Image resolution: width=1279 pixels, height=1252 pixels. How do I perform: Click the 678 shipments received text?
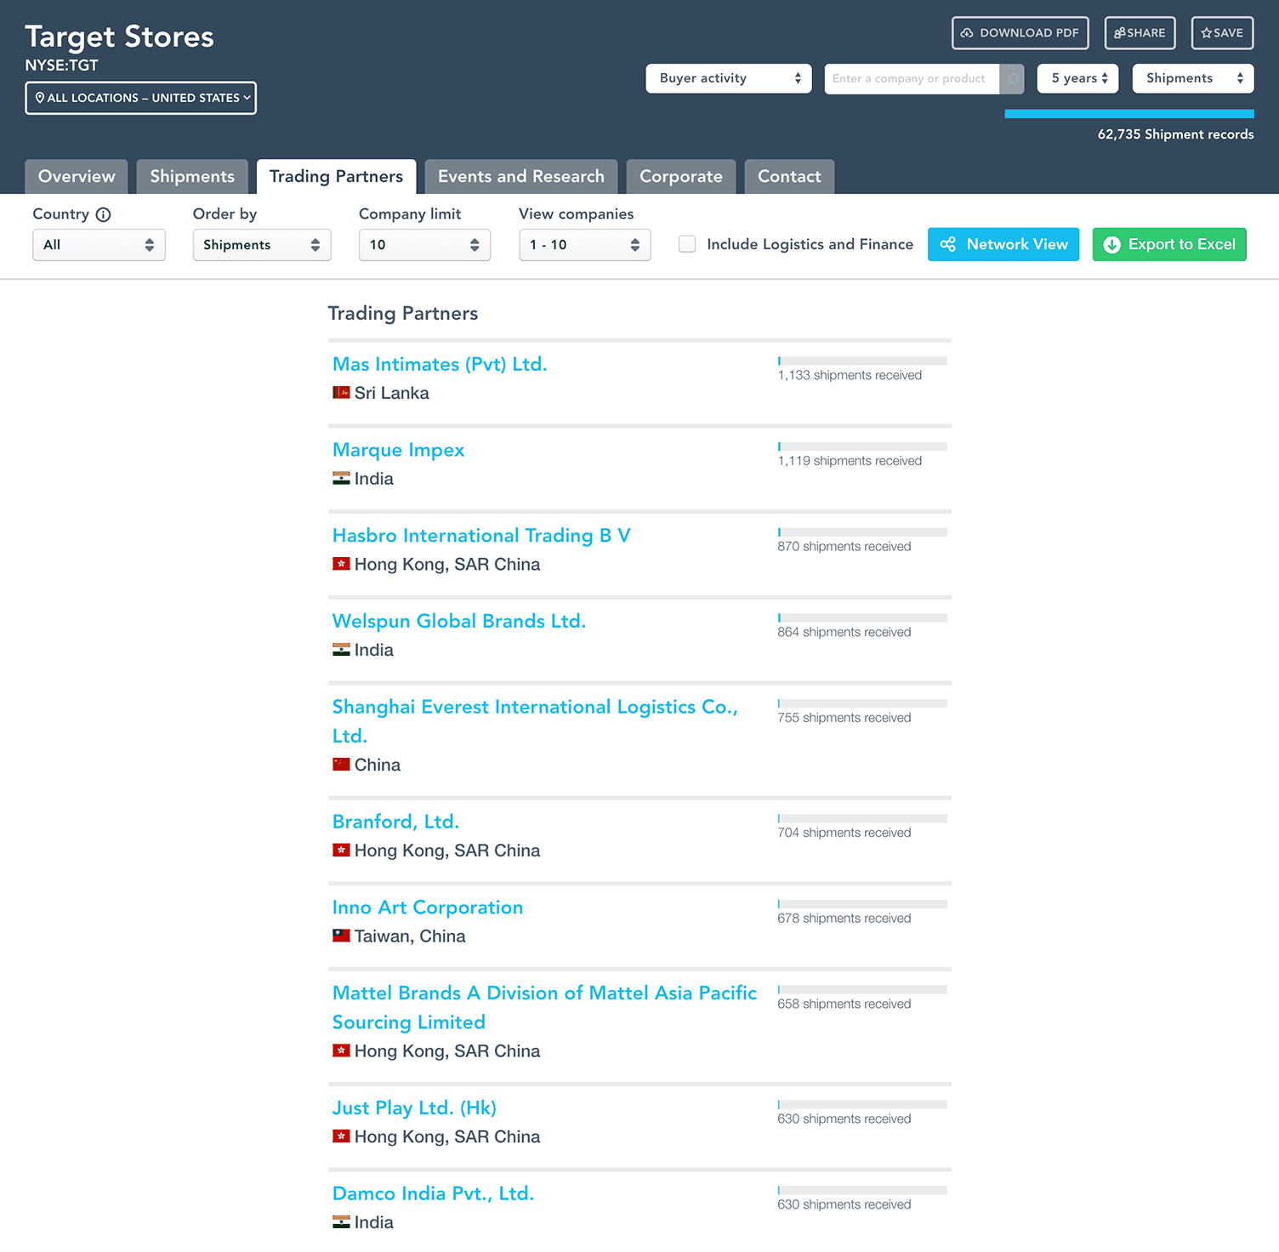tap(844, 919)
